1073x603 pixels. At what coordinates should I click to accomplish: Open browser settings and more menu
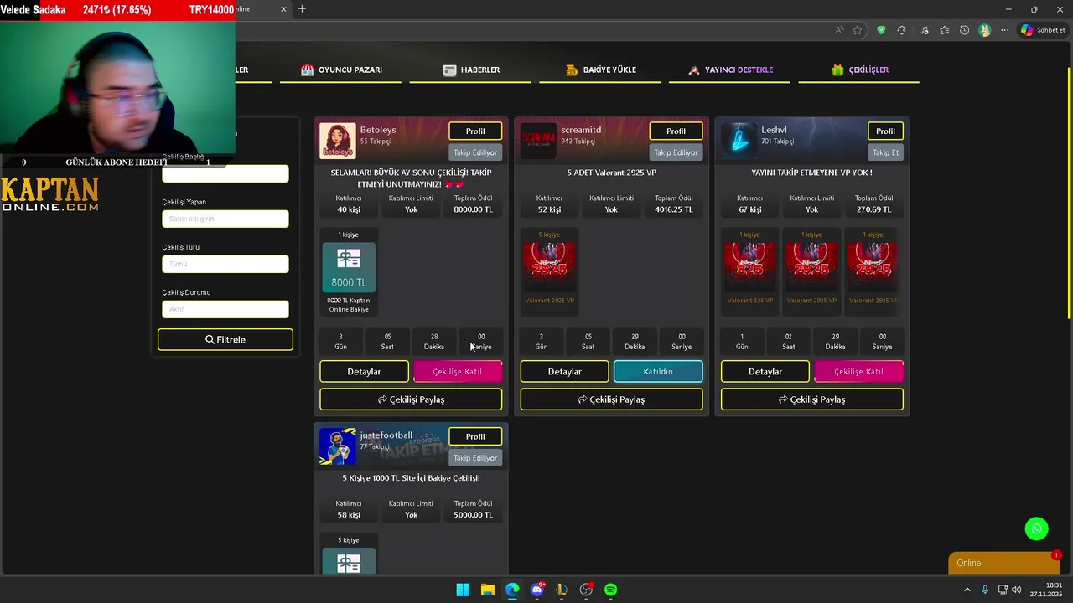click(x=1005, y=30)
